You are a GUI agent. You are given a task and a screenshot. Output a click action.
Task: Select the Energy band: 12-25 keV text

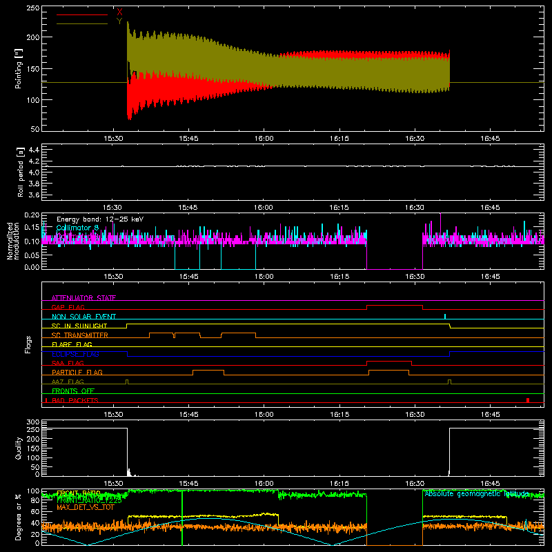100,219
